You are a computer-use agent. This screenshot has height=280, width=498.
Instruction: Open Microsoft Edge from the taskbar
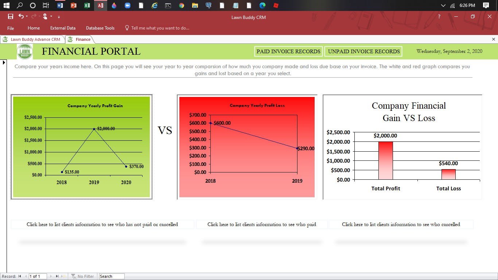tap(262, 5)
